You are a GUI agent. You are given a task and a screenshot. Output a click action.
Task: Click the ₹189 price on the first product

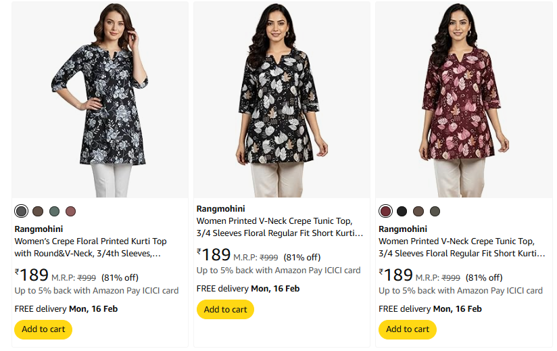click(32, 275)
